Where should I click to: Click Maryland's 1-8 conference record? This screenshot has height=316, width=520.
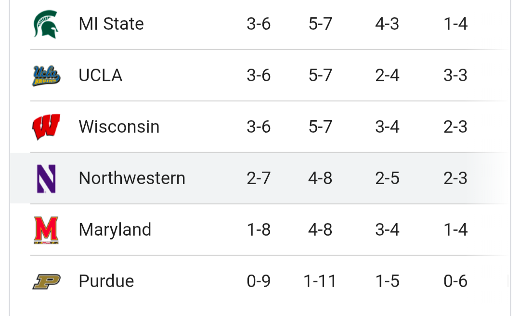pyautogui.click(x=259, y=230)
